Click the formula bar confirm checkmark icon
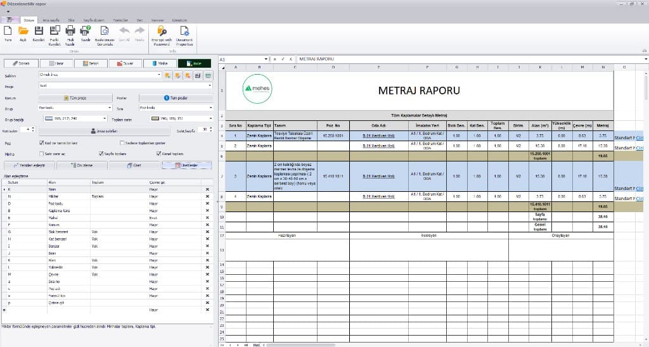The height and width of the screenshot is (347, 649). (283, 59)
